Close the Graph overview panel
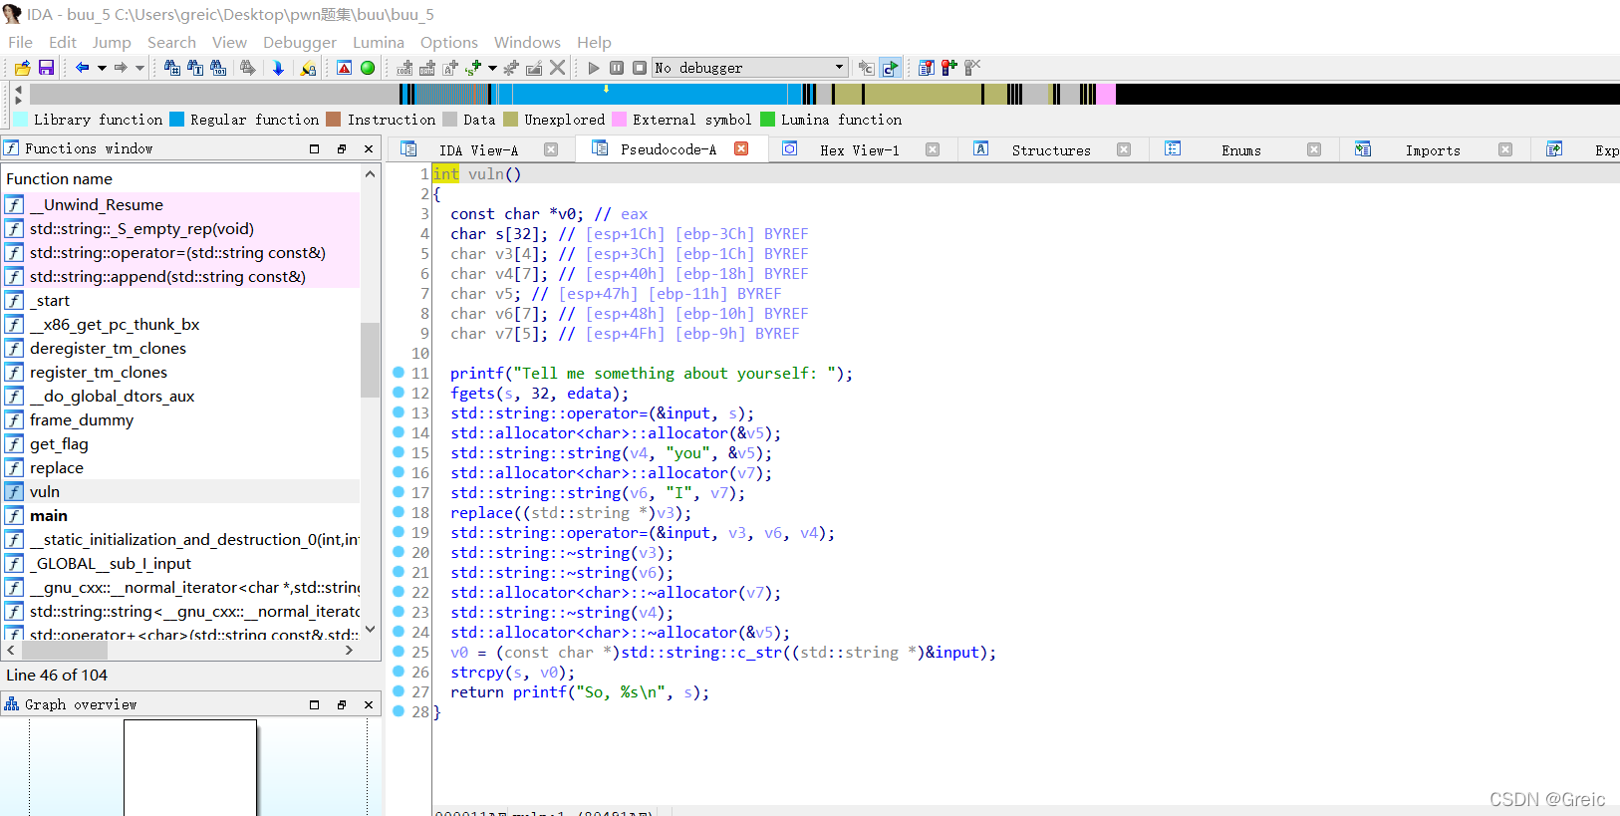This screenshot has height=816, width=1620. pos(369,704)
